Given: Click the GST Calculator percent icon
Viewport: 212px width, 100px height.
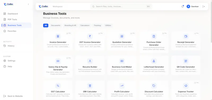Looking at the screenshot, I should pos(58,86).
